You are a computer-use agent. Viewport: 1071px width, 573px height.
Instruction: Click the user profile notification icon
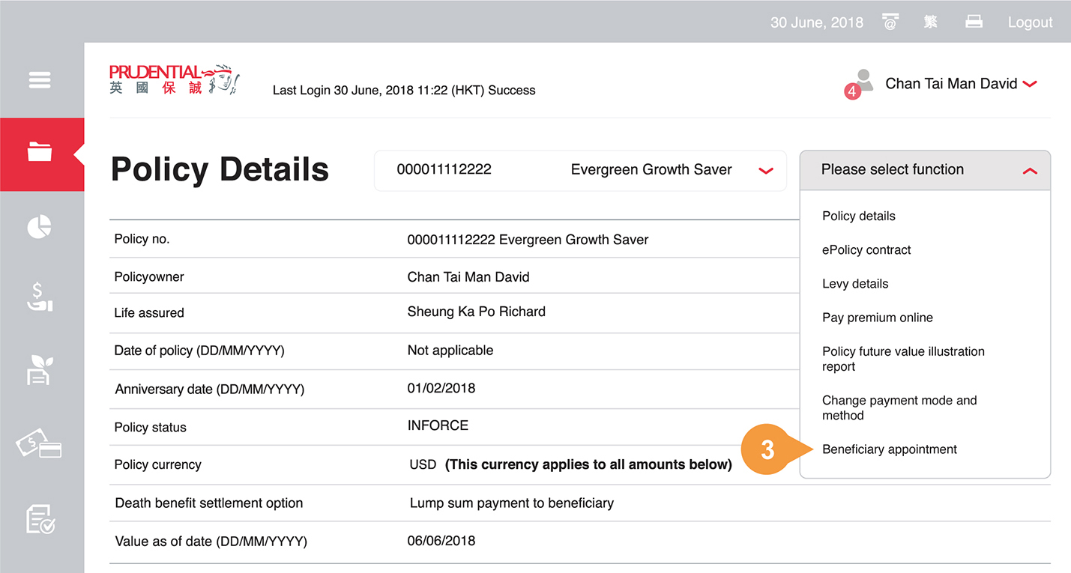pos(860,84)
